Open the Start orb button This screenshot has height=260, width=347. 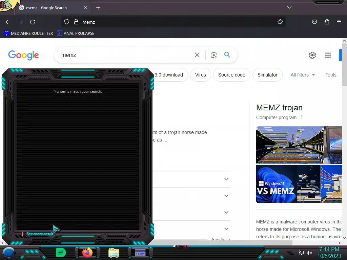click(9, 253)
